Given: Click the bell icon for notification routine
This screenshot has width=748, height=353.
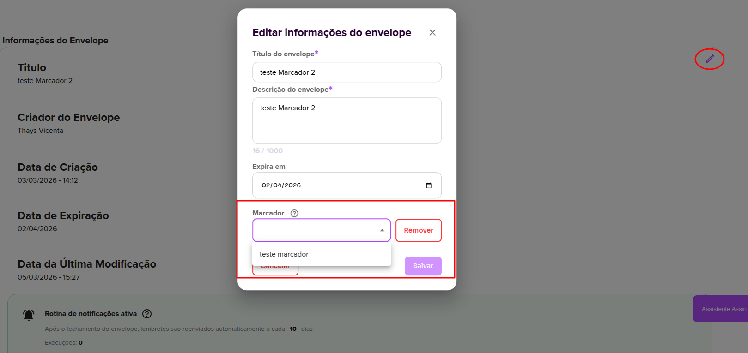Looking at the screenshot, I should pyautogui.click(x=28, y=314).
